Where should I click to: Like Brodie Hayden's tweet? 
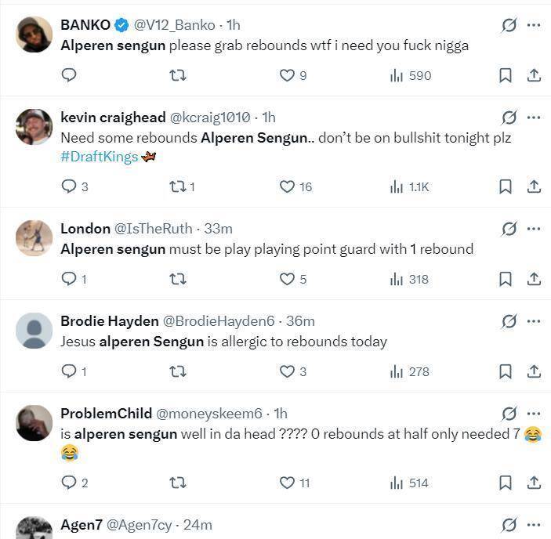coord(288,371)
